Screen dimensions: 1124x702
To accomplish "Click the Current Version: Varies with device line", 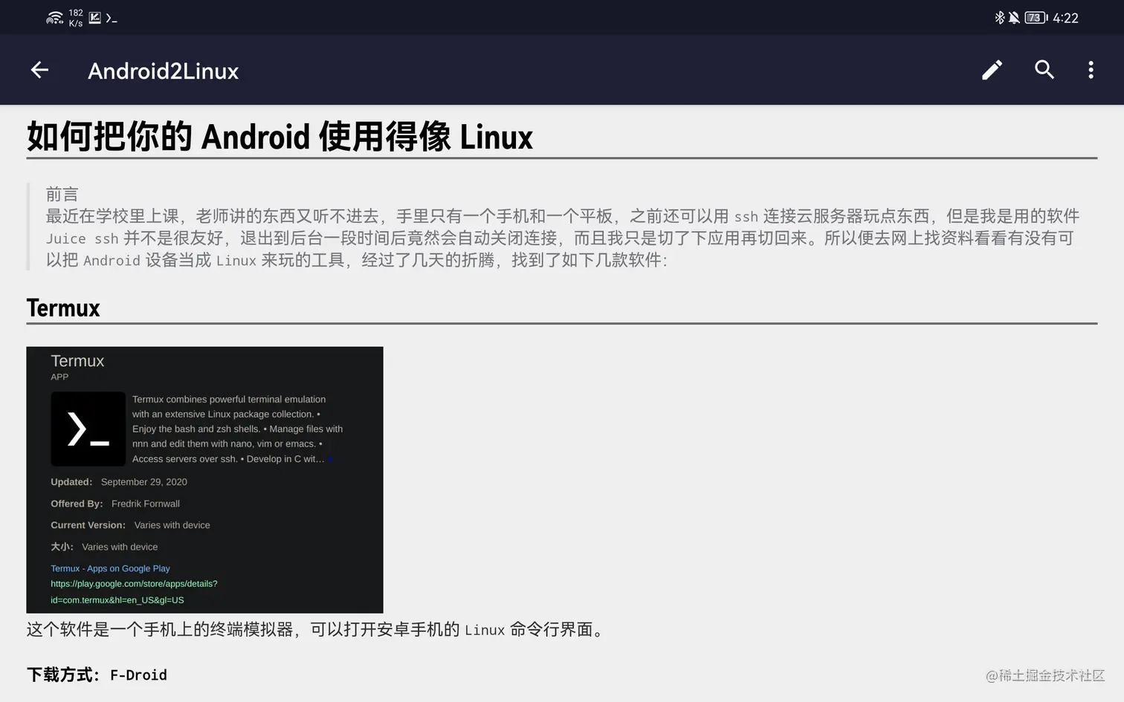I will click(x=130, y=525).
